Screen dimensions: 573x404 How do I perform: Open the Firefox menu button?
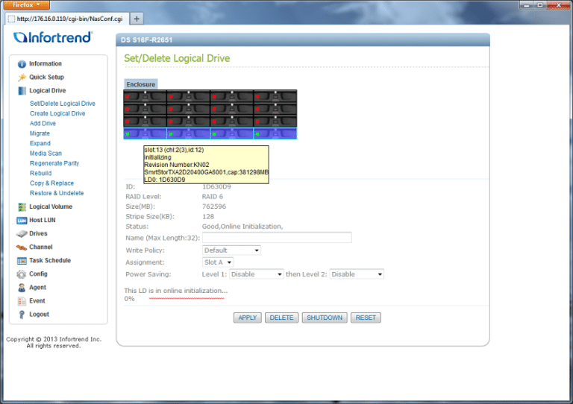[x=27, y=5]
